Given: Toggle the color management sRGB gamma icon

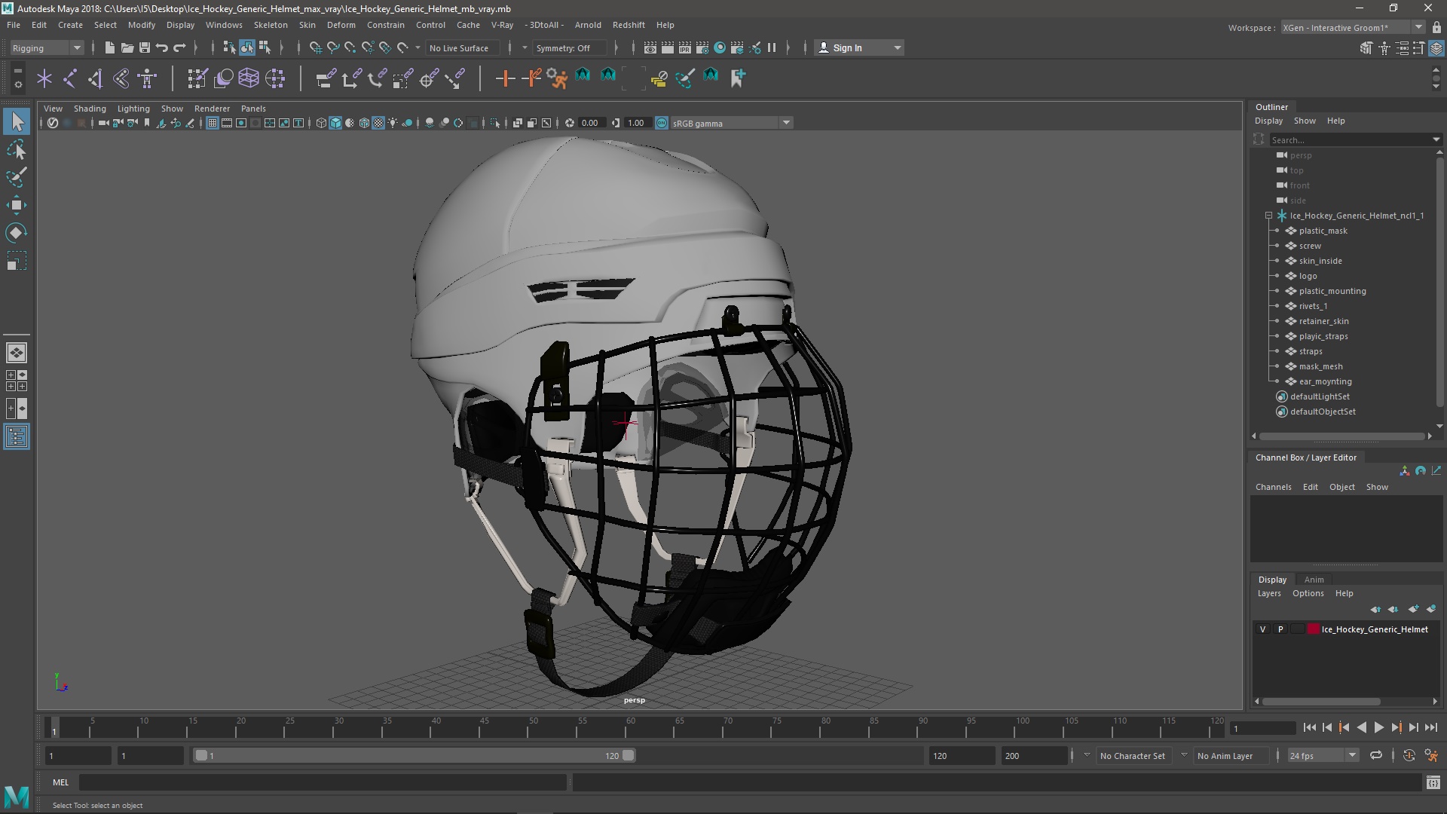Looking at the screenshot, I should tap(662, 123).
